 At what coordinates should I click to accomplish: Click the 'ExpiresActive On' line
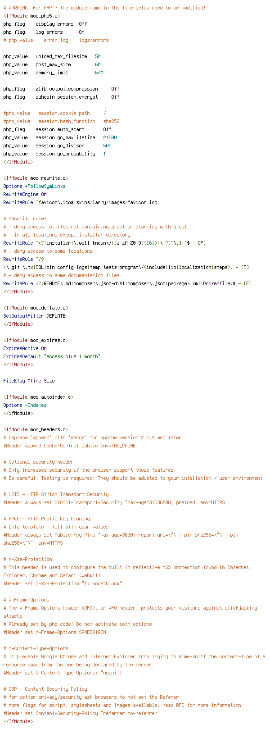pyautogui.click(x=25, y=348)
